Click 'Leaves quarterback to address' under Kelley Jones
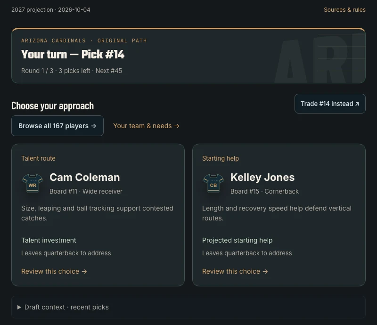 click(247, 253)
